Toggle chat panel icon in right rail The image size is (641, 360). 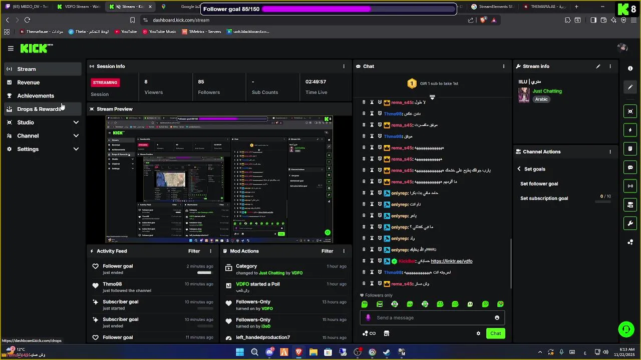(x=630, y=167)
